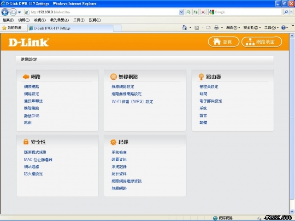295x221 pixels.
Task: Click the RSS feeds icon
Action: [197, 28]
